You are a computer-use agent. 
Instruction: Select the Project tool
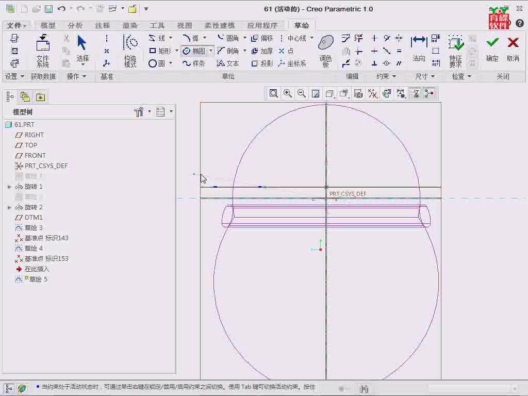(262, 63)
